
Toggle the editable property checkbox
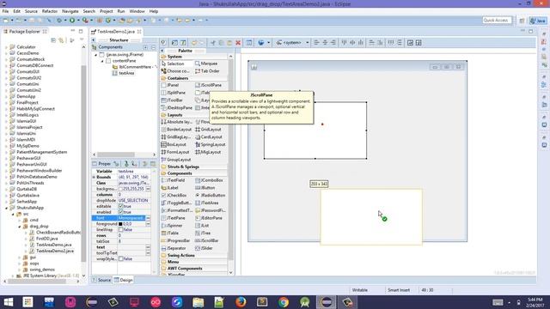pyautogui.click(x=120, y=206)
